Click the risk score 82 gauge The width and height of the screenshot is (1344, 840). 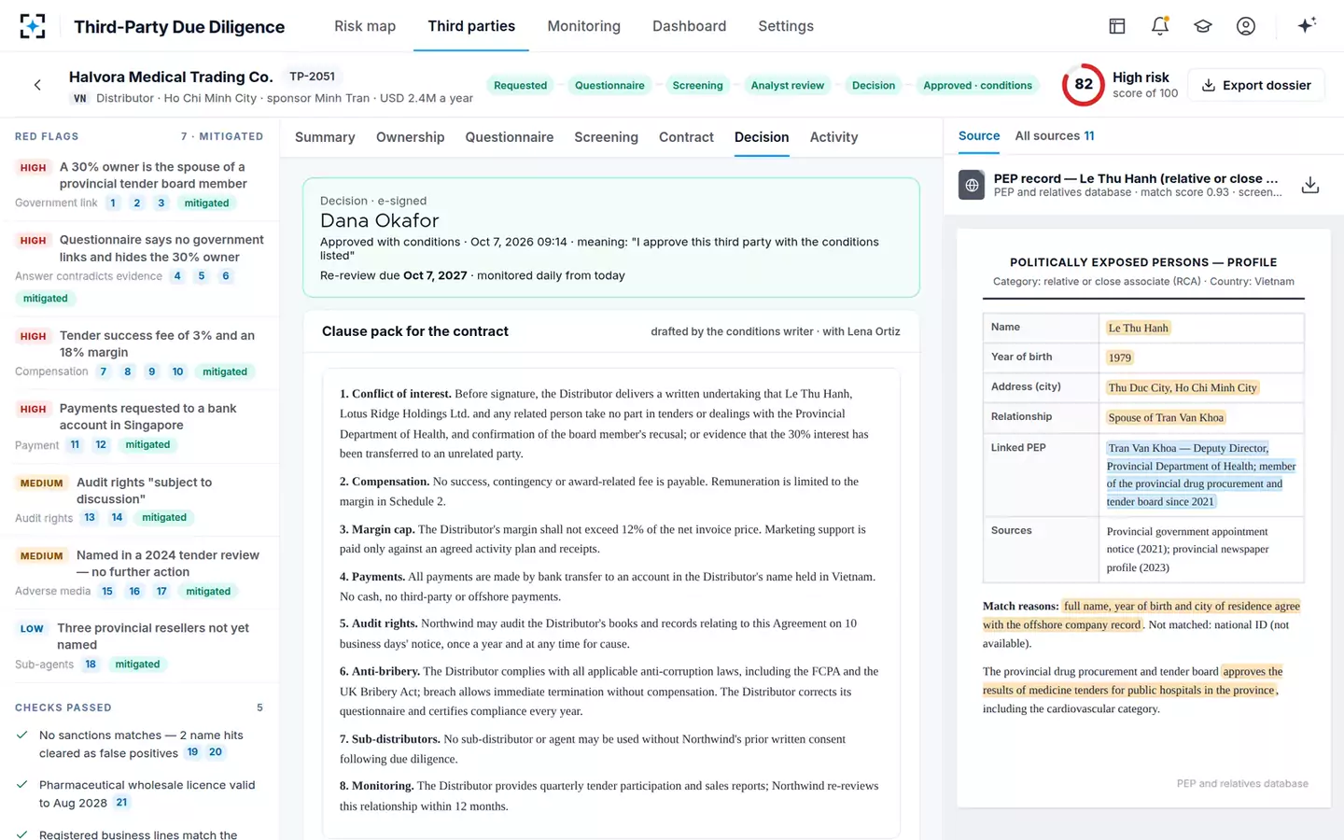[x=1083, y=85]
